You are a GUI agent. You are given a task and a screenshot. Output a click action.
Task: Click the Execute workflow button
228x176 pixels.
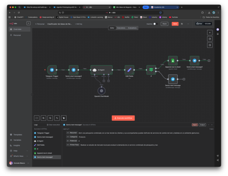click(123, 118)
